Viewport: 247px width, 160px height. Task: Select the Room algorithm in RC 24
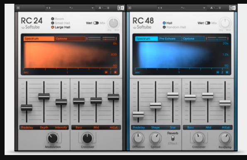coord(58,19)
